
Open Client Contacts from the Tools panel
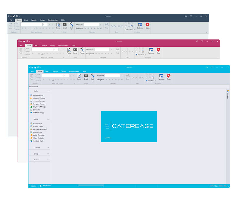pyautogui.click(x=37, y=138)
